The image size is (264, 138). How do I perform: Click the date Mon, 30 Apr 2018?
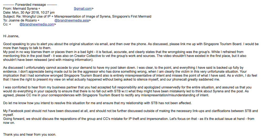[29, 13]
